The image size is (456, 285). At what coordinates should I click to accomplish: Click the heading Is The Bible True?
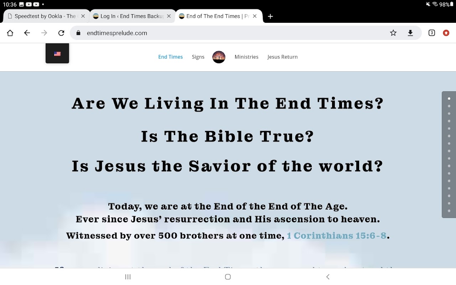coord(228,136)
